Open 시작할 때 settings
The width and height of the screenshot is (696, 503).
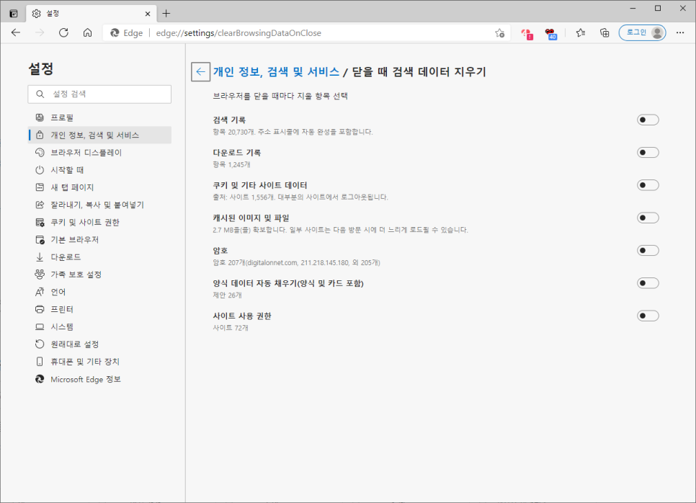99,169
